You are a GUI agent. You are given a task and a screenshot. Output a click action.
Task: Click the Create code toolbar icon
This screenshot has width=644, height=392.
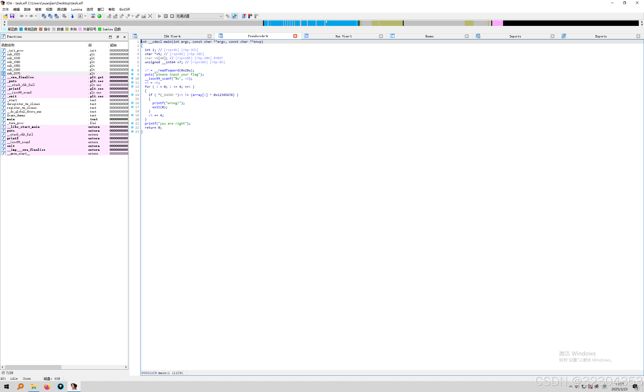pyautogui.click(x=109, y=16)
